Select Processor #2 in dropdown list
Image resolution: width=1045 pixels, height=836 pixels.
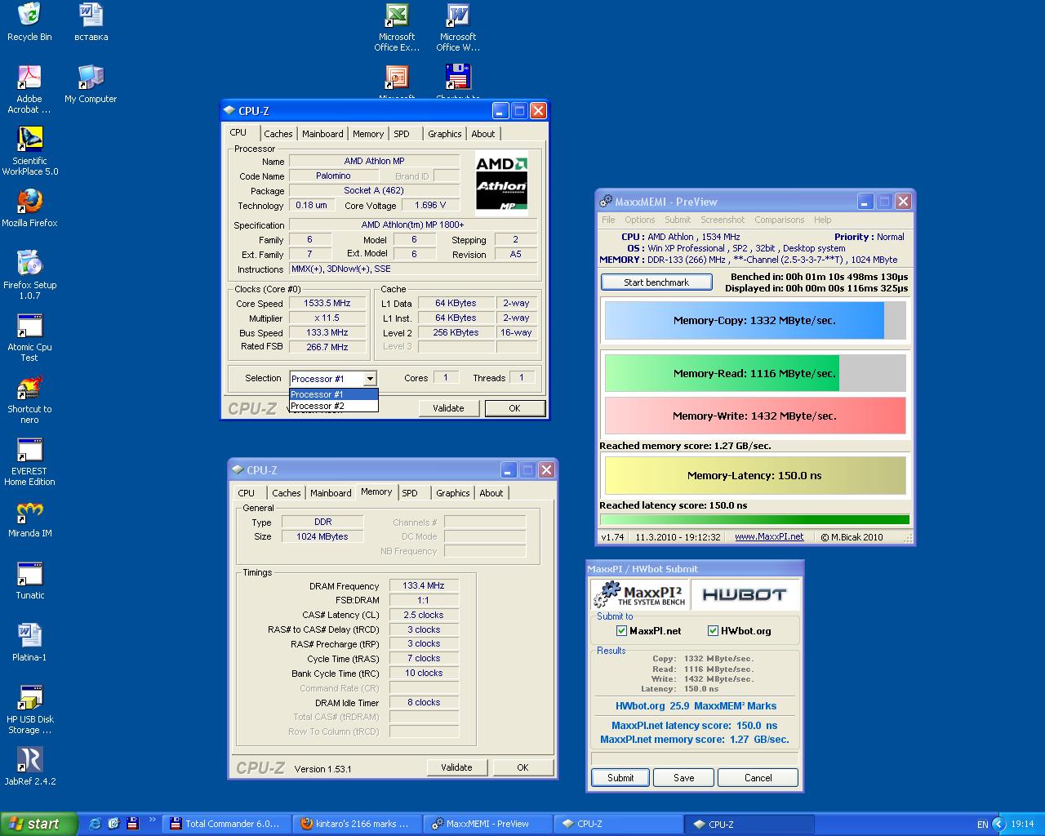click(x=334, y=406)
